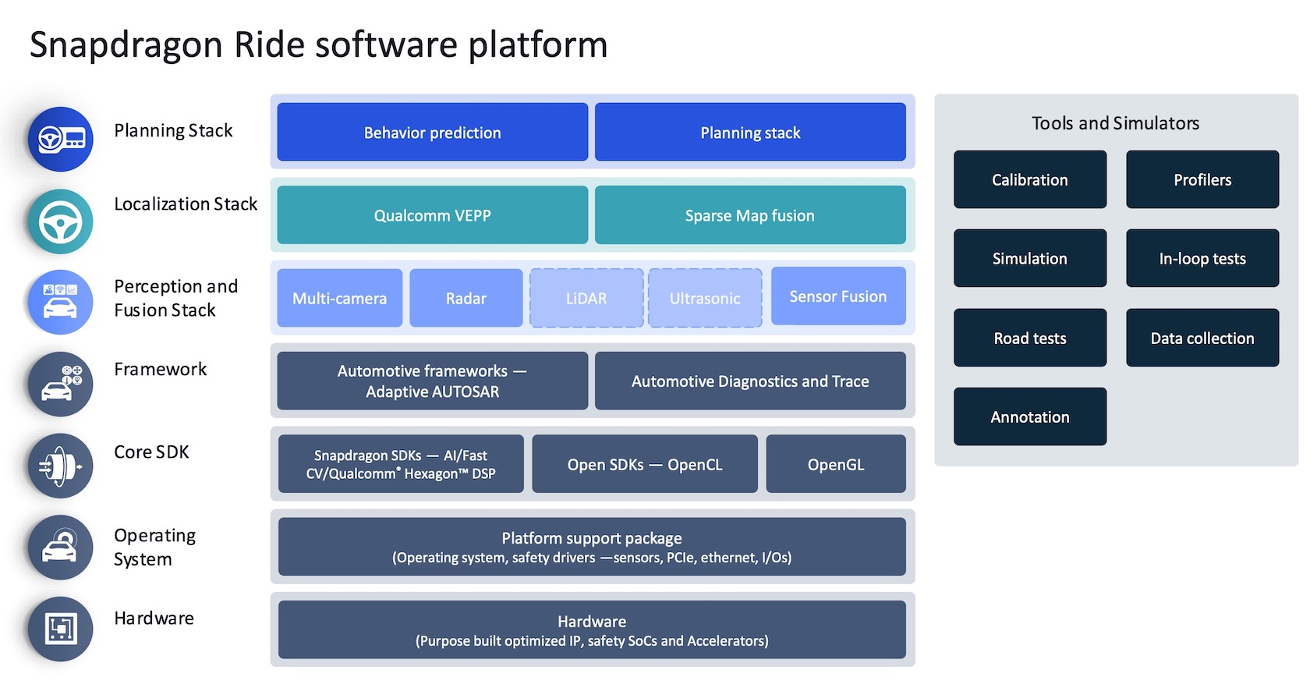Select the Platform support package block

pyautogui.click(x=592, y=547)
